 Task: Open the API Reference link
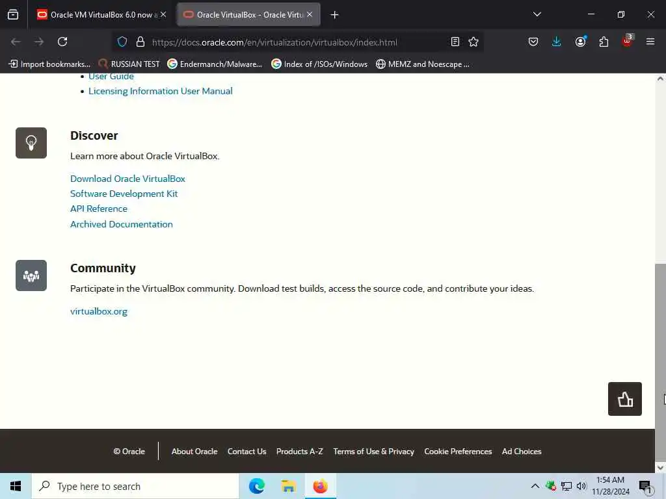(99, 209)
